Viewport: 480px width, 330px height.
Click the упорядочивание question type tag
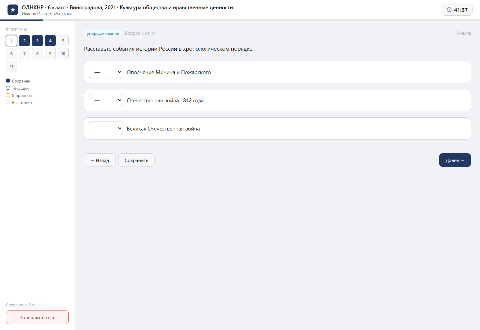(x=103, y=33)
